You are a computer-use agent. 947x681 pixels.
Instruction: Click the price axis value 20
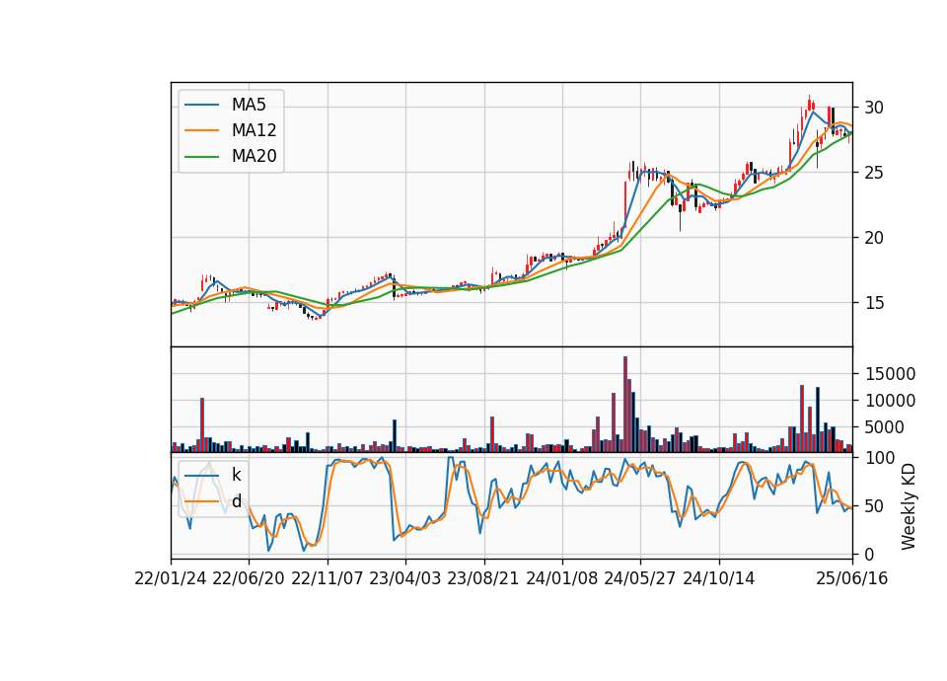click(873, 238)
